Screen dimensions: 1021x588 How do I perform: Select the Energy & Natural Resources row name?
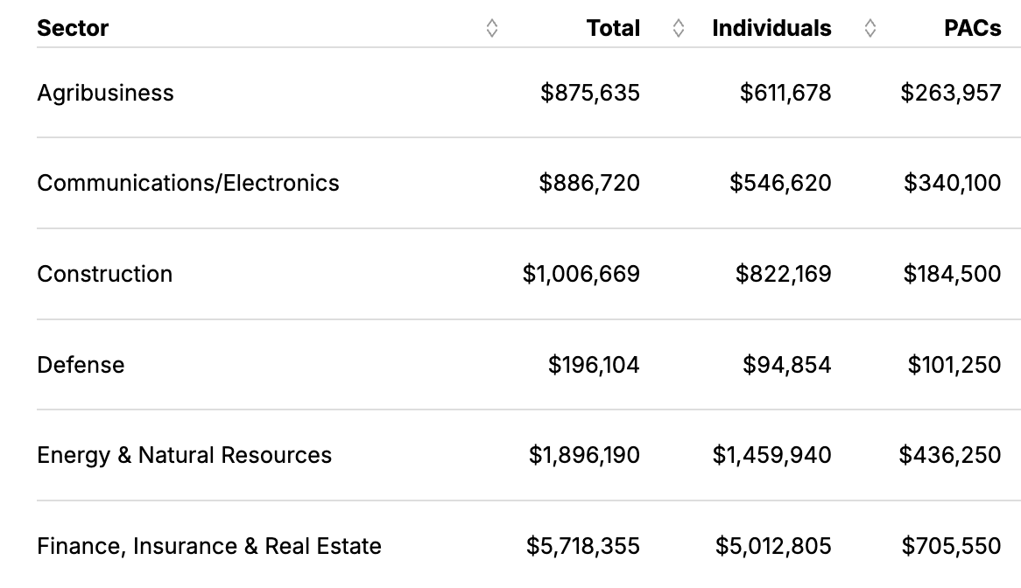point(184,455)
